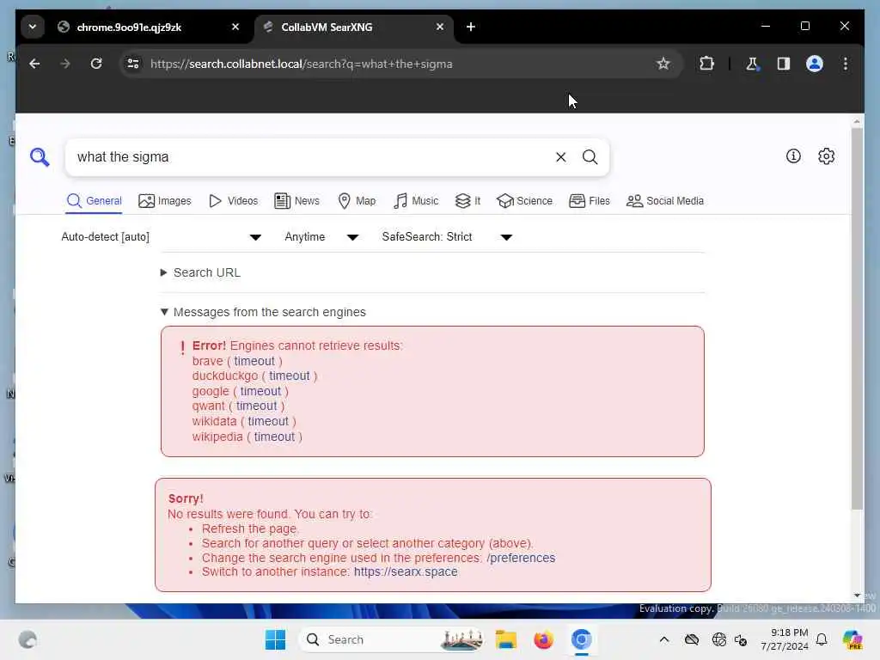The image size is (880, 660).
Task: Collapse Messages from the search engines
Action: (263, 312)
